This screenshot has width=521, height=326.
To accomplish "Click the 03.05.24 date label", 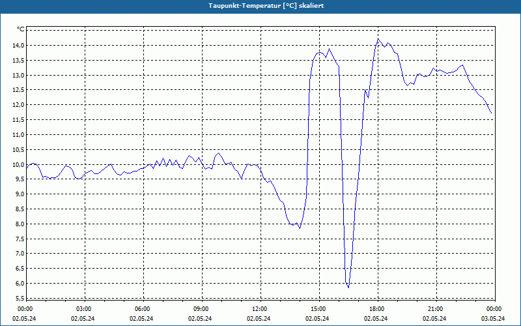I will 493,318.
